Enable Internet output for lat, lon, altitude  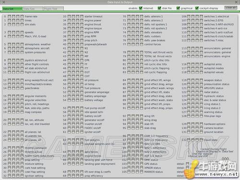(x=10, y=120)
